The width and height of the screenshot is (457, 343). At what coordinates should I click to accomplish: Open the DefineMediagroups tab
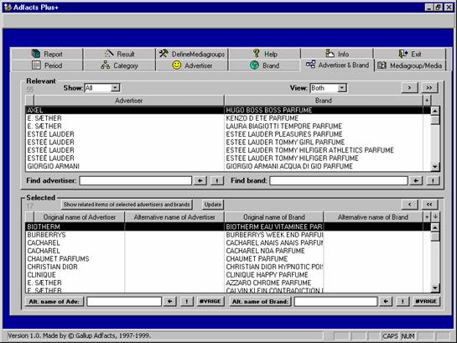point(192,54)
